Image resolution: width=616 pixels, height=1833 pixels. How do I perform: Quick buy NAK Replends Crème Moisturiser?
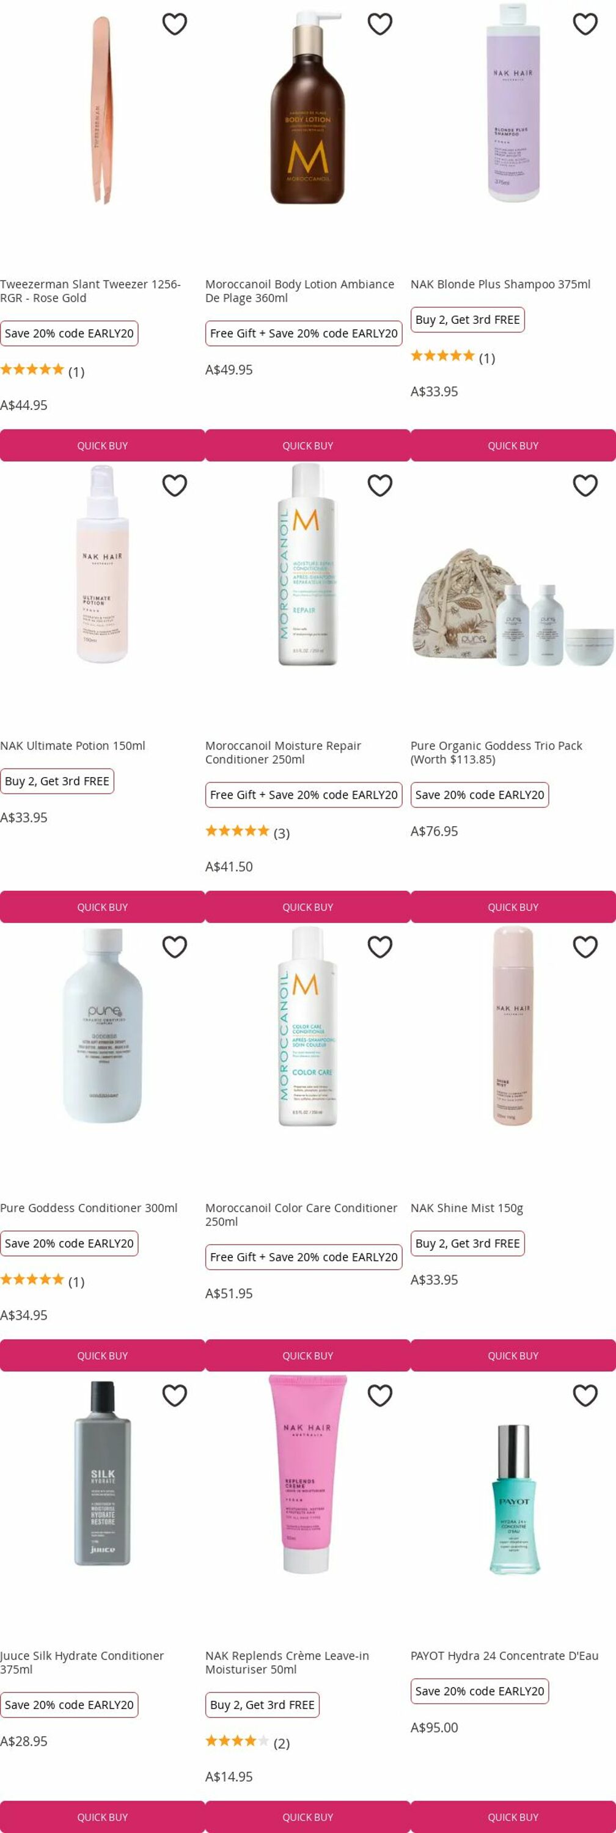pos(308,1817)
